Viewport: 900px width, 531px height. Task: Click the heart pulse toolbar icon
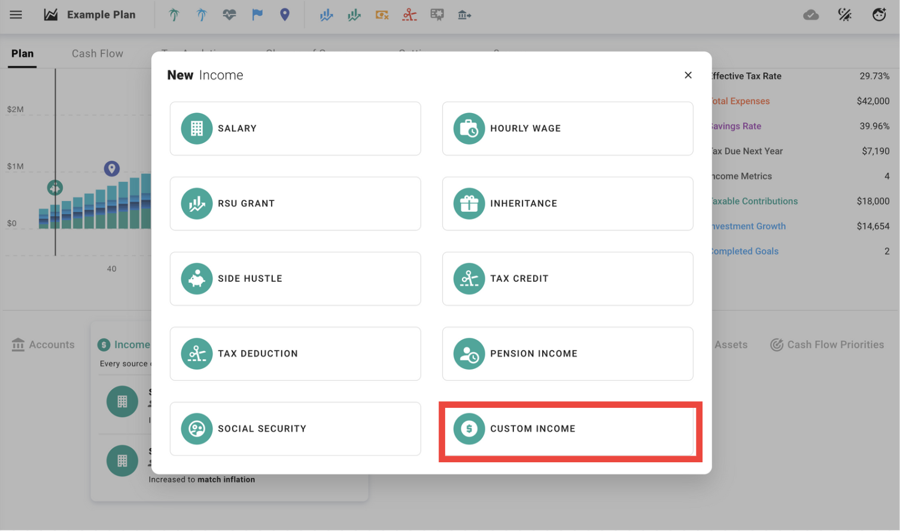point(229,14)
